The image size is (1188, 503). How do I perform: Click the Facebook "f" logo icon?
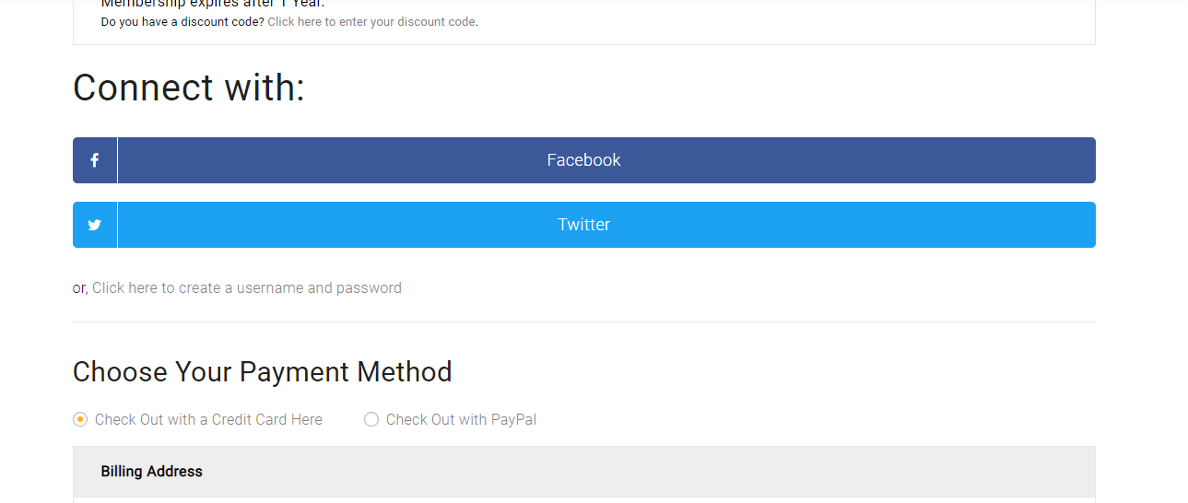click(94, 160)
